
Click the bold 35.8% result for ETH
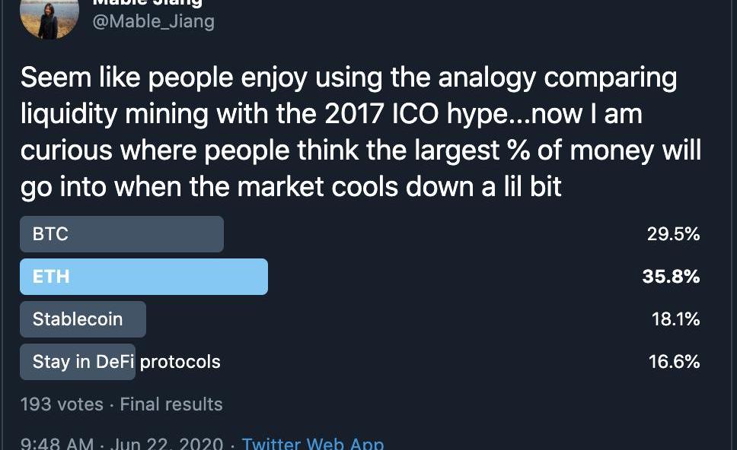[671, 277]
